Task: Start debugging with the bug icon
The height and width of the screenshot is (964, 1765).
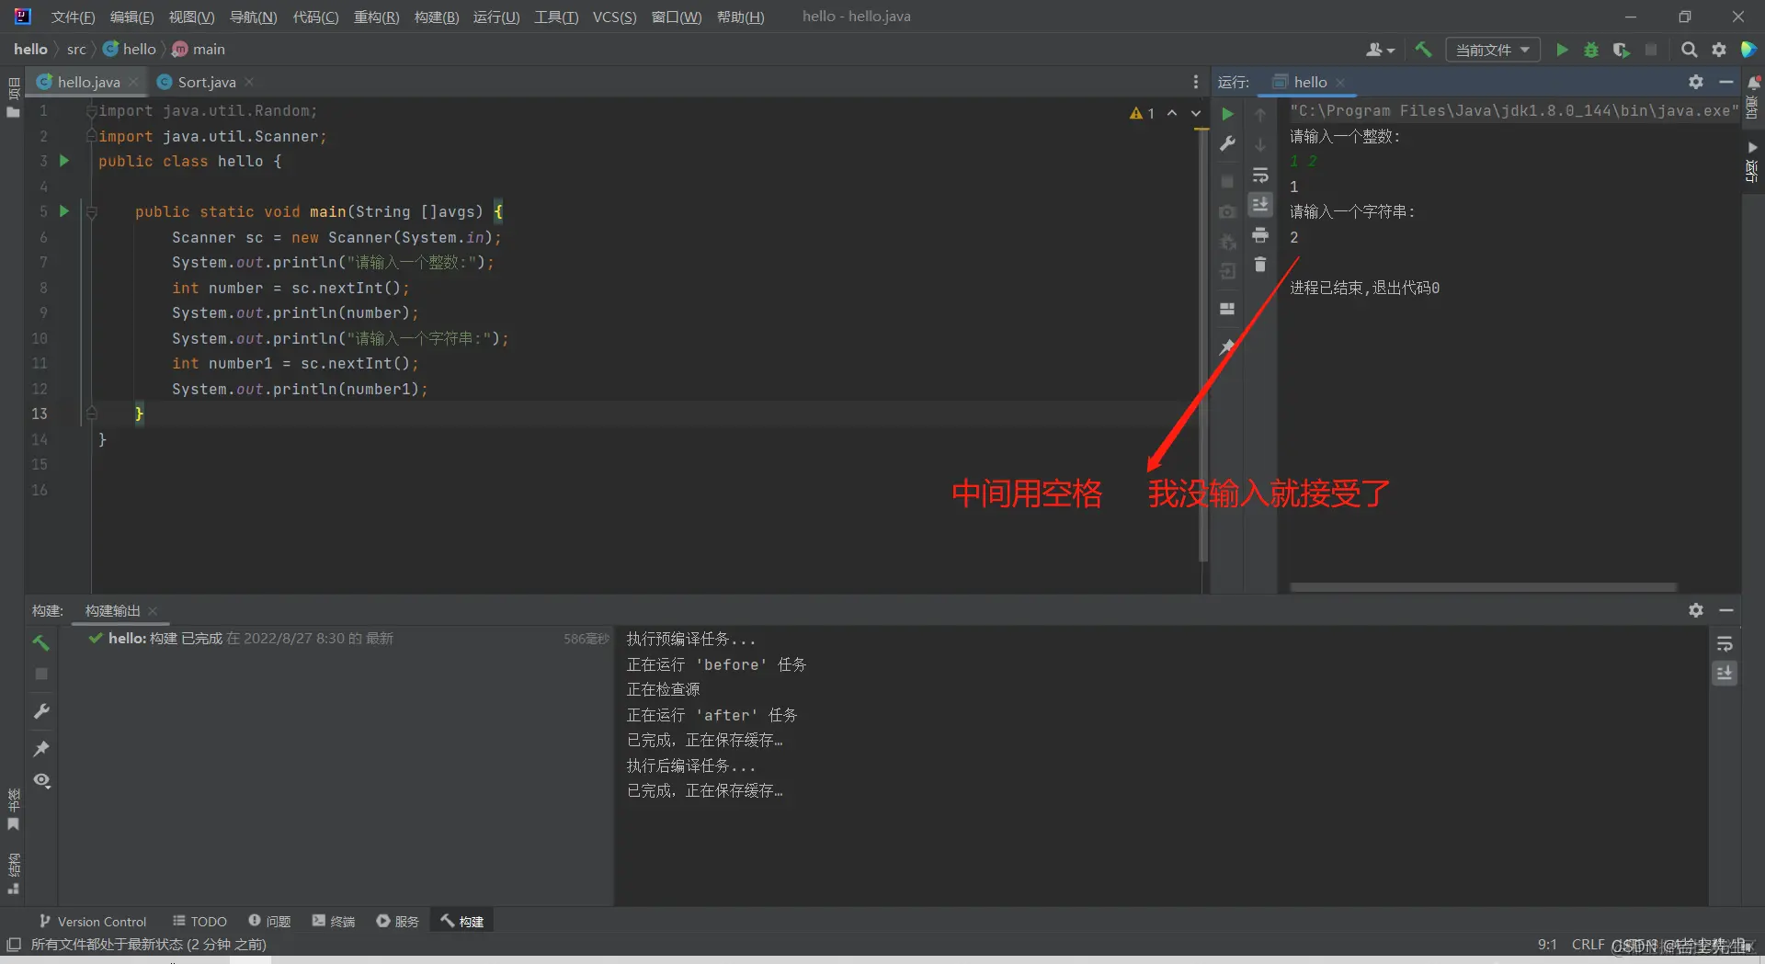Action: click(1591, 50)
